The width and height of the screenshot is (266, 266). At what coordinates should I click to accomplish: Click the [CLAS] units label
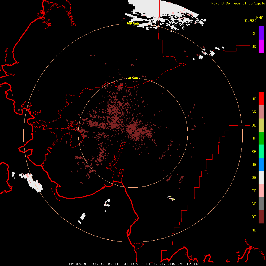pyautogui.click(x=250, y=20)
